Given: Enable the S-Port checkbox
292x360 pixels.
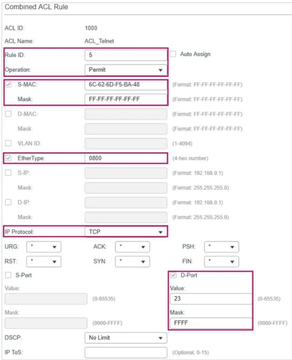Looking at the screenshot, I should (8, 275).
